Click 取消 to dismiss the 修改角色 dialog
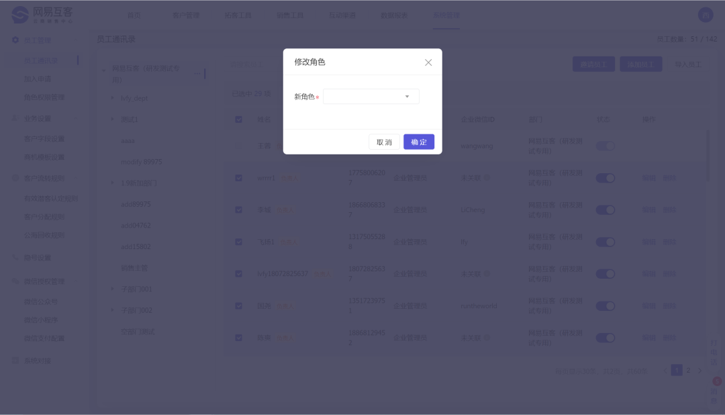This screenshot has height=415, width=725. pos(383,142)
